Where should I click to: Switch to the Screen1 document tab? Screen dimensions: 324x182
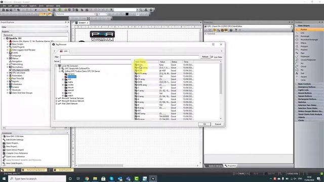82,23
